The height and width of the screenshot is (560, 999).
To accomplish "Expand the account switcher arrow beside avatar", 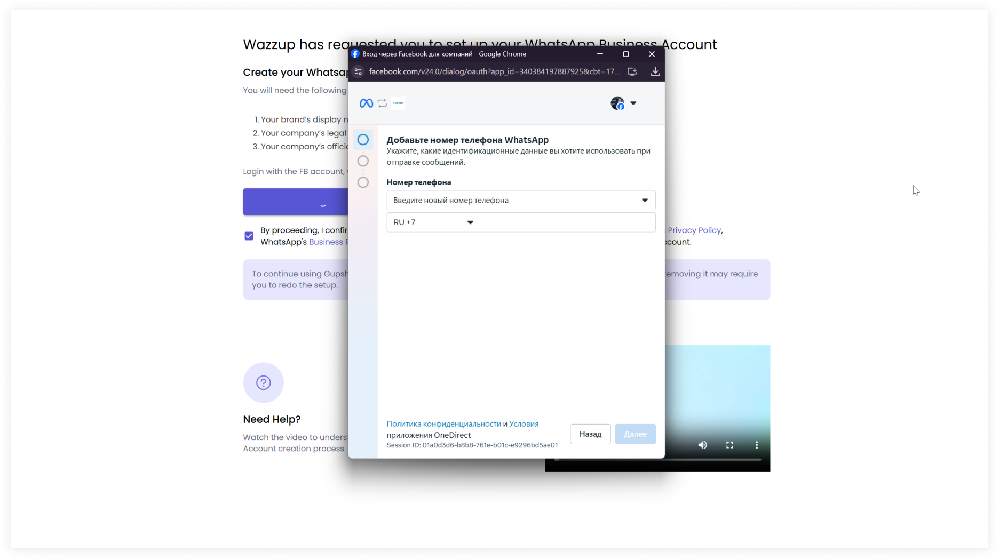I will coord(633,103).
